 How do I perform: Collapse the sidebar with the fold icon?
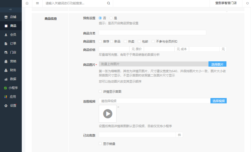click(10, 10)
